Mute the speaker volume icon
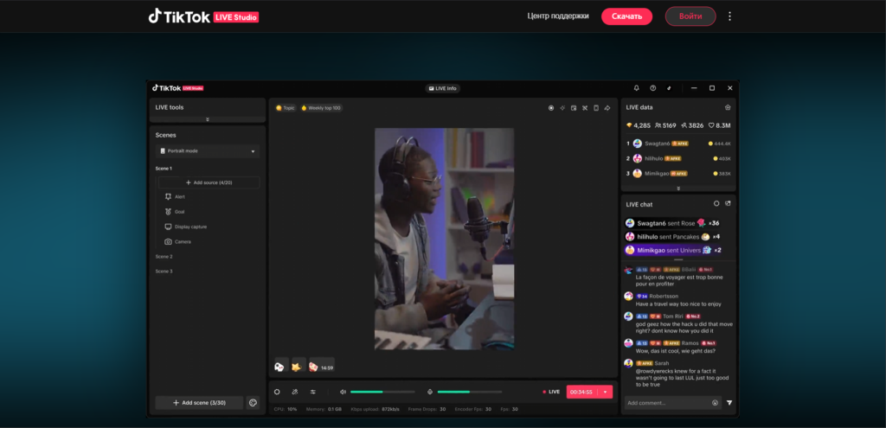The height and width of the screenshot is (428, 886). tap(343, 392)
